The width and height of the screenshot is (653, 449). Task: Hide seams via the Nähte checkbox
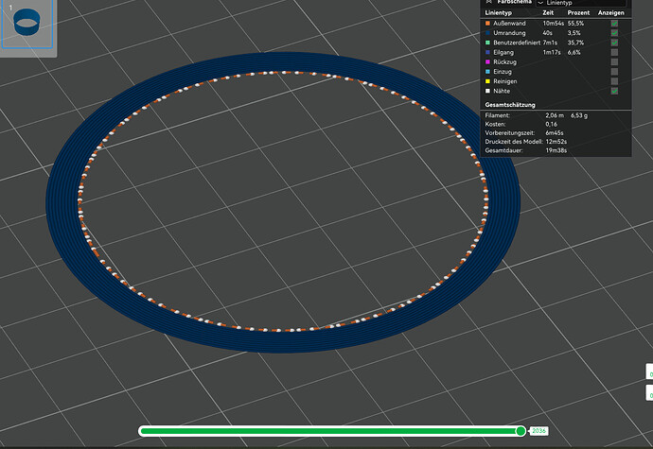click(x=614, y=91)
